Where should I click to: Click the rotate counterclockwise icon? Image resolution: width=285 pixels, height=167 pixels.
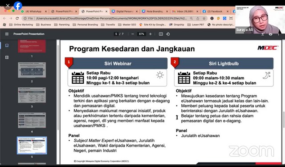168,34
